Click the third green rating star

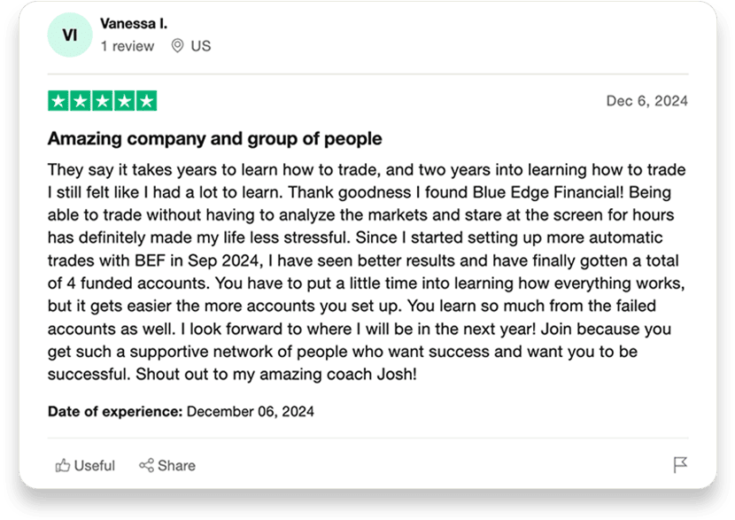(x=103, y=101)
